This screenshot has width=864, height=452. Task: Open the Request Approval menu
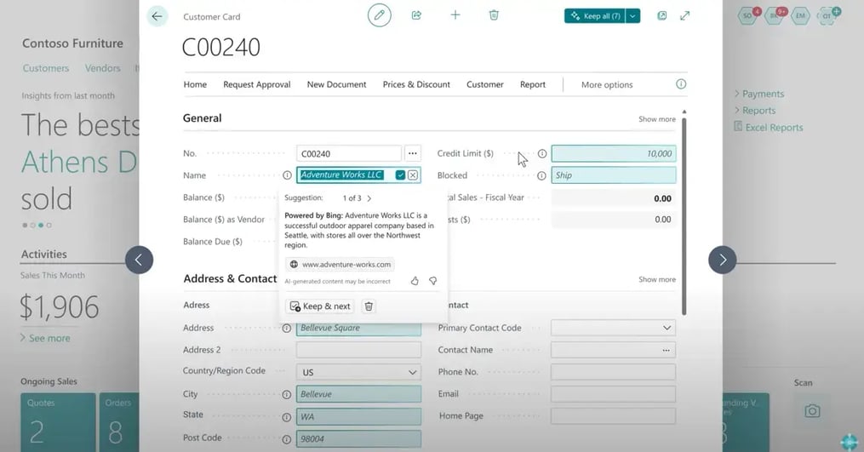click(x=257, y=84)
